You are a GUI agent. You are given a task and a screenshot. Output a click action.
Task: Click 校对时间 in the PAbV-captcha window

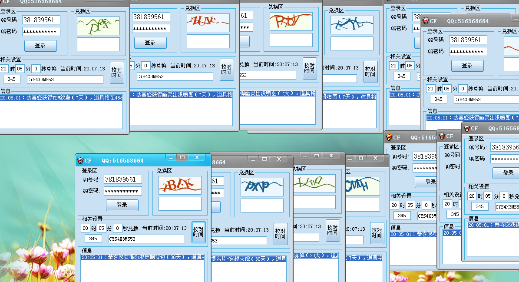[310, 68]
